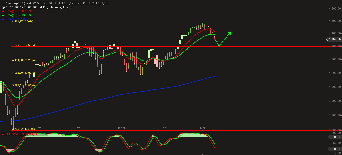The width and height of the screenshot is (342, 155).
Task: Select the Jan '15 axis label
Action: tap(122, 128)
